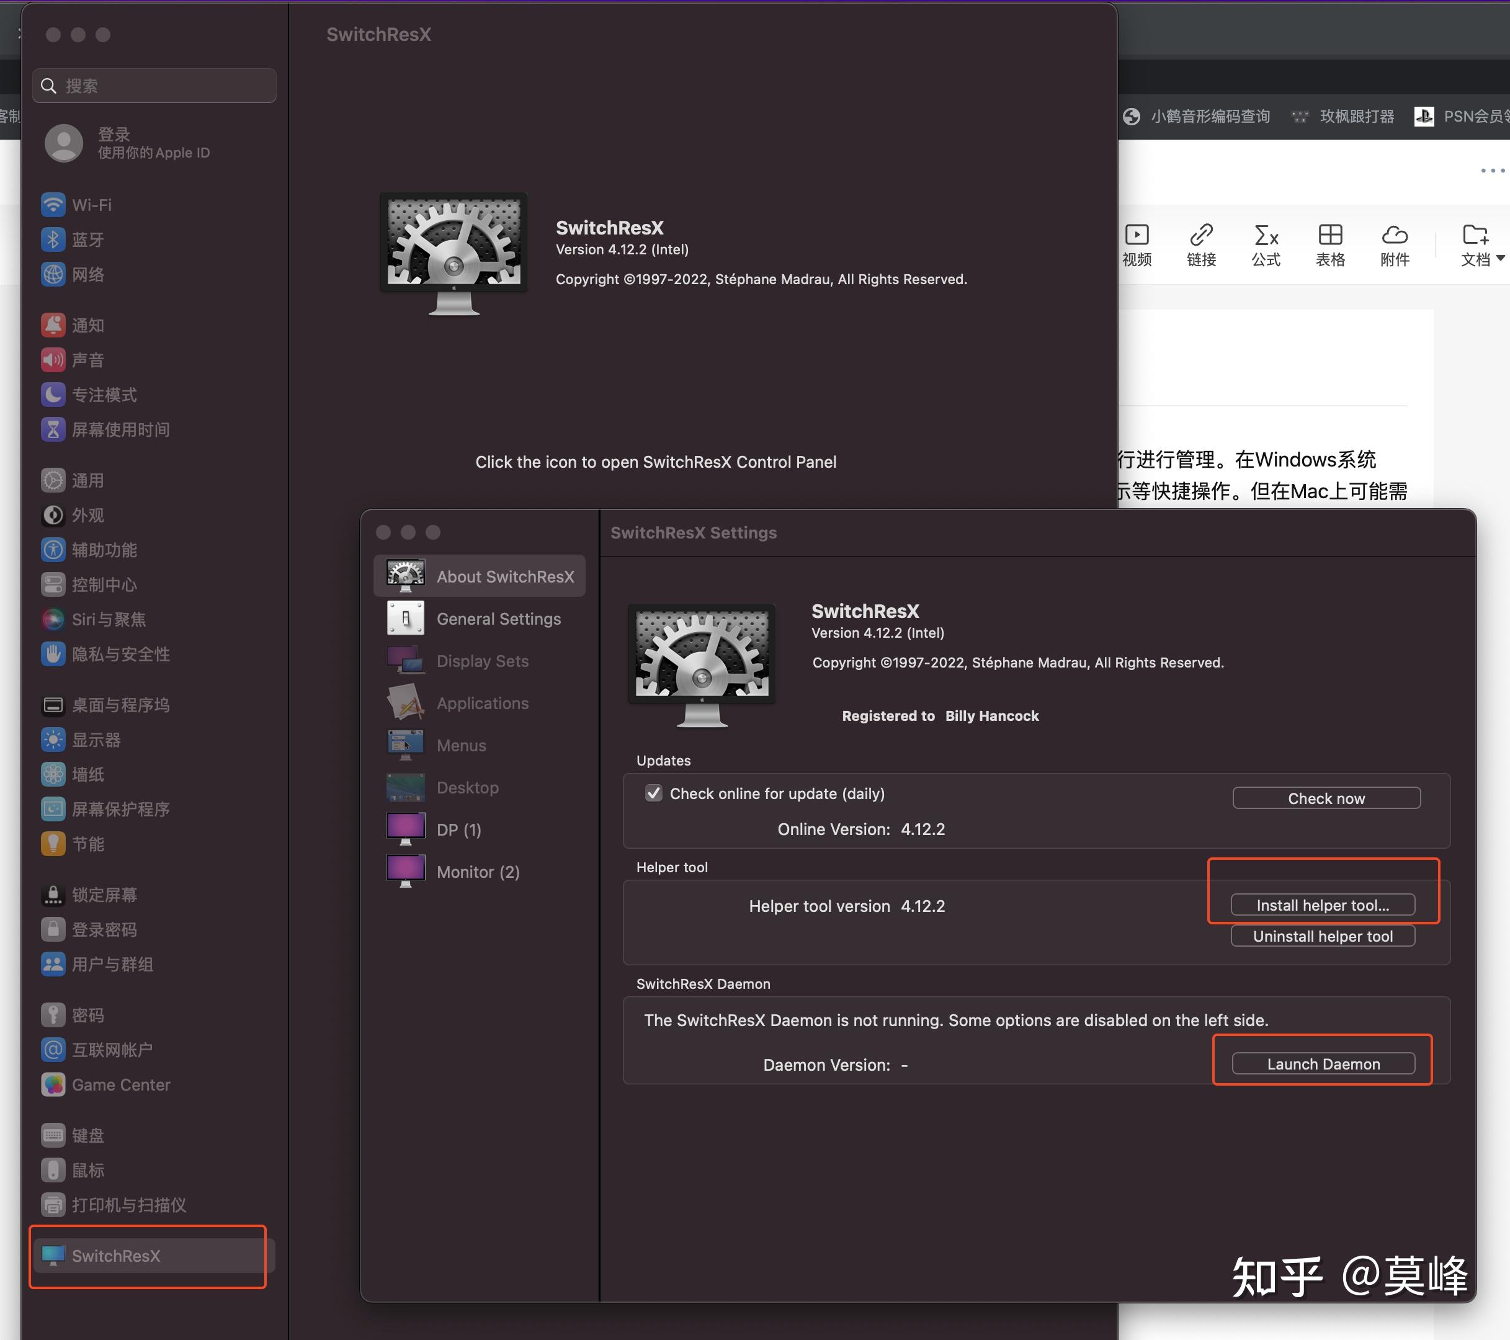Open Applications section in SwitchResX sidebar

pos(480,702)
